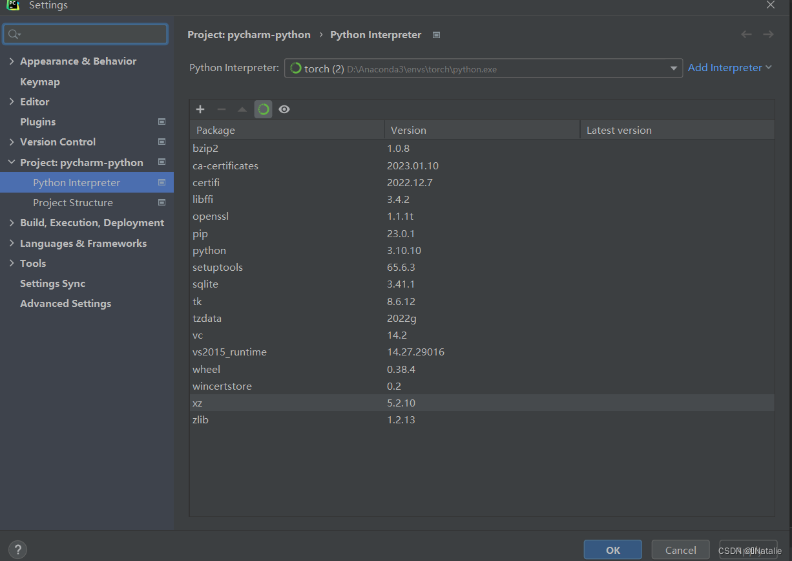Click the OK button
This screenshot has width=792, height=561.
[612, 550]
